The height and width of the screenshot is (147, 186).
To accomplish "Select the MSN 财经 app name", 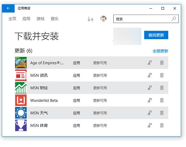I will [39, 88].
